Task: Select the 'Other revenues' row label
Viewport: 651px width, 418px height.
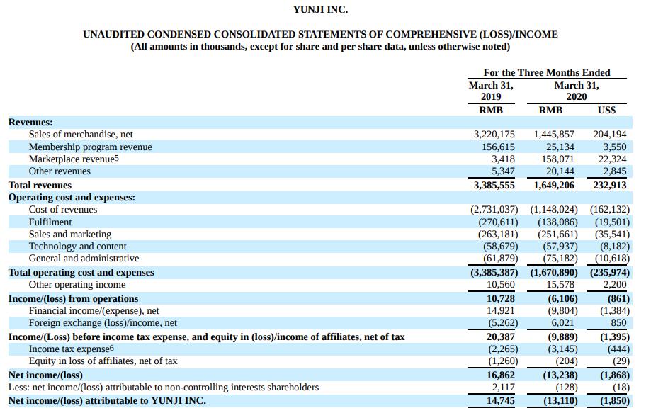Action: 60,171
